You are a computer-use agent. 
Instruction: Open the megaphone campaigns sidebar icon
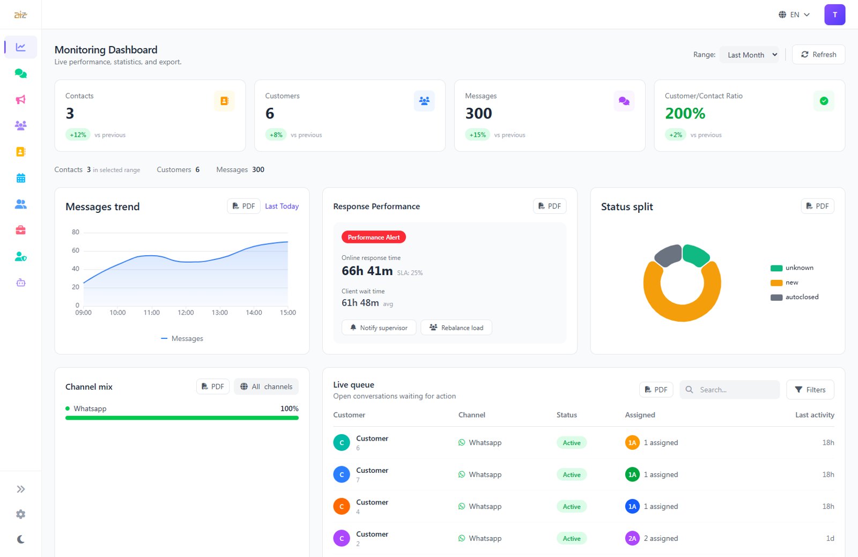click(20, 100)
